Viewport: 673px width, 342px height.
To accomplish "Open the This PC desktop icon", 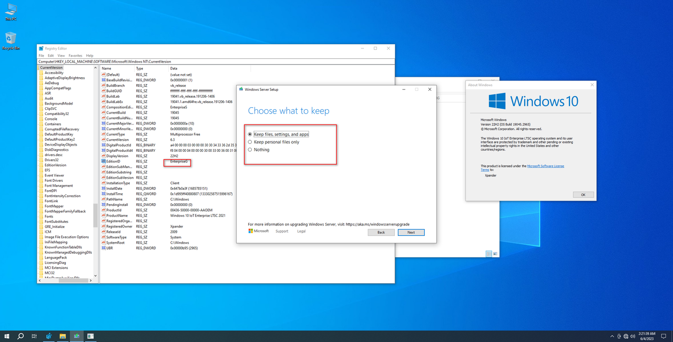I will 11,12.
